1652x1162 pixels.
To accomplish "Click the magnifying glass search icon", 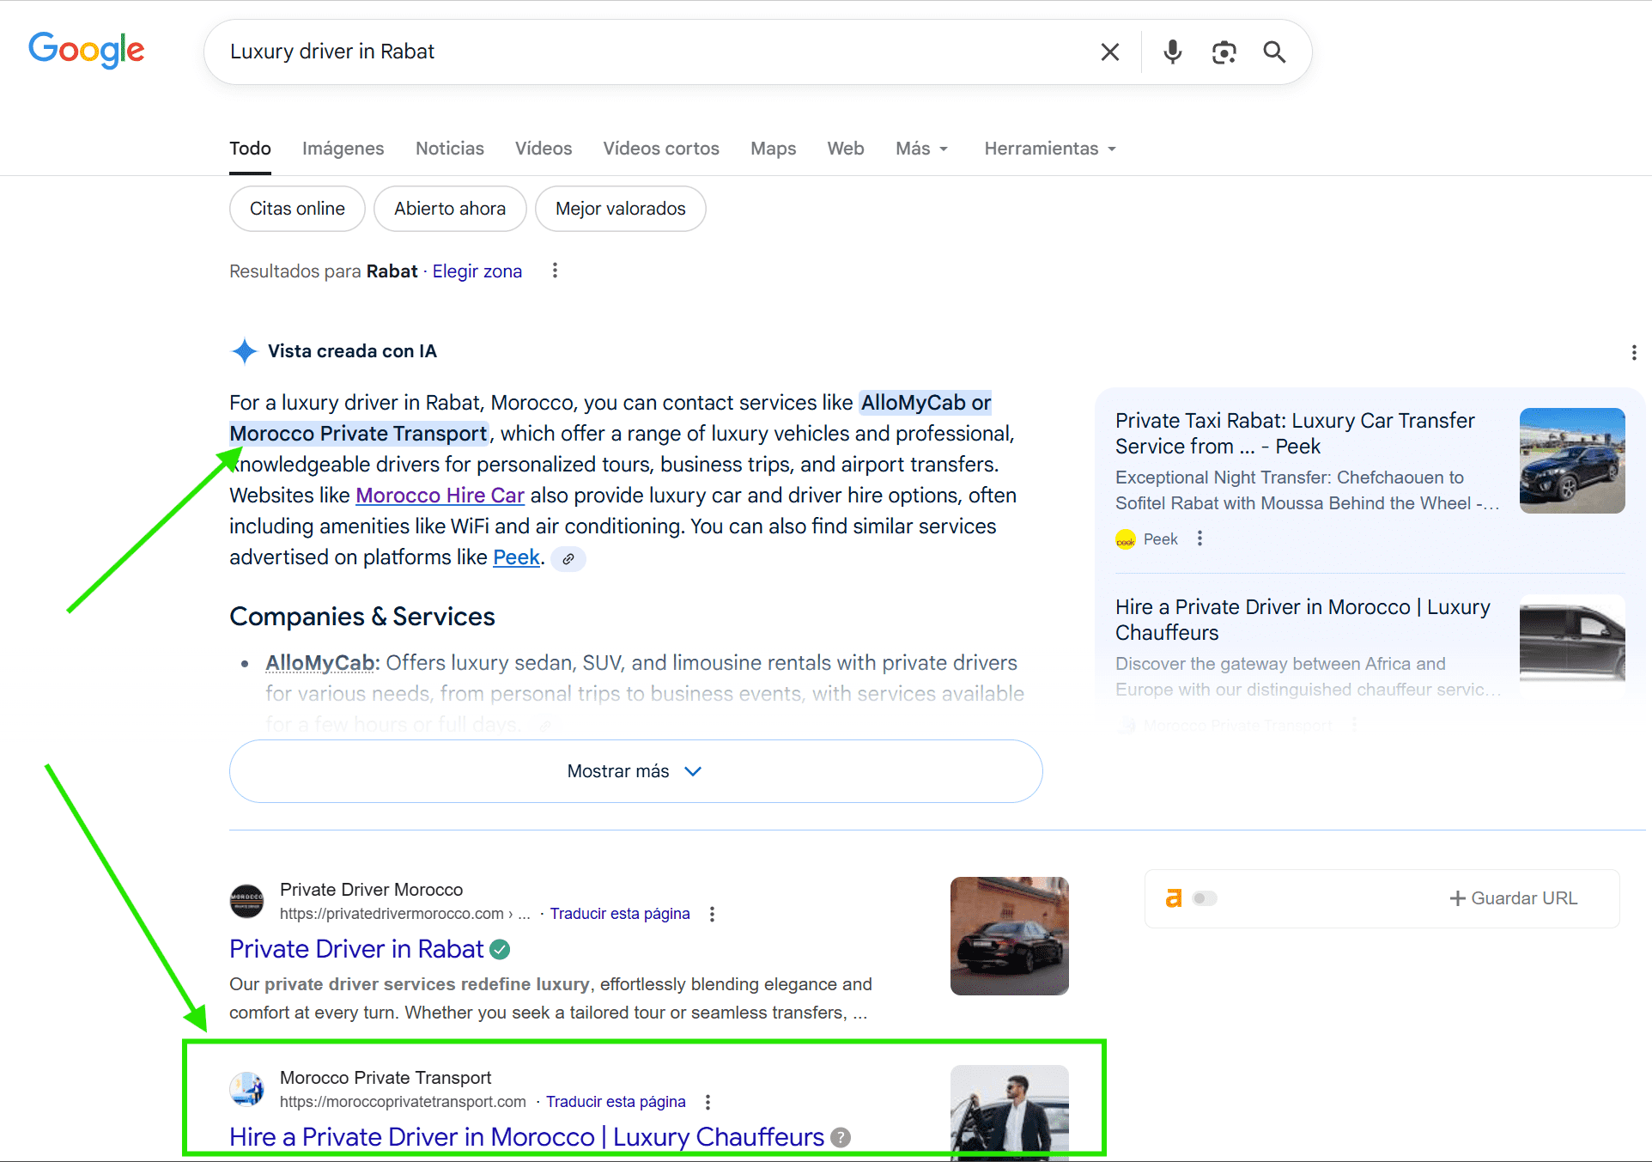I will [1274, 52].
